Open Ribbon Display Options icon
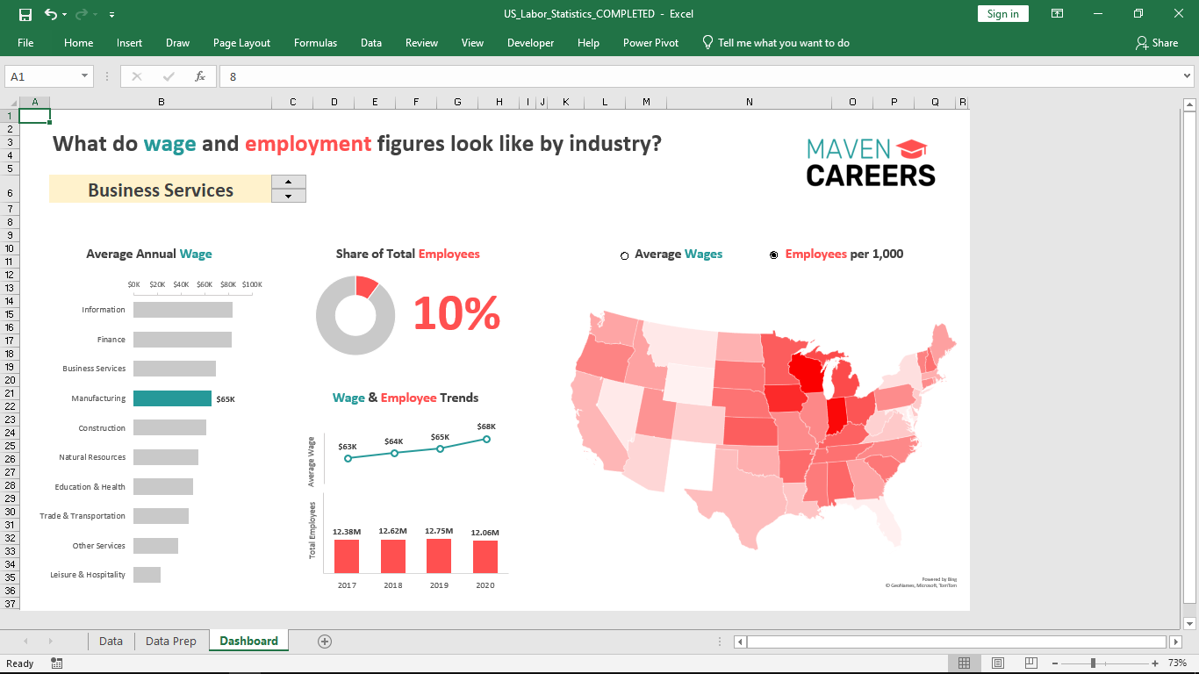Screen dimensions: 1199x674 (x=1058, y=13)
